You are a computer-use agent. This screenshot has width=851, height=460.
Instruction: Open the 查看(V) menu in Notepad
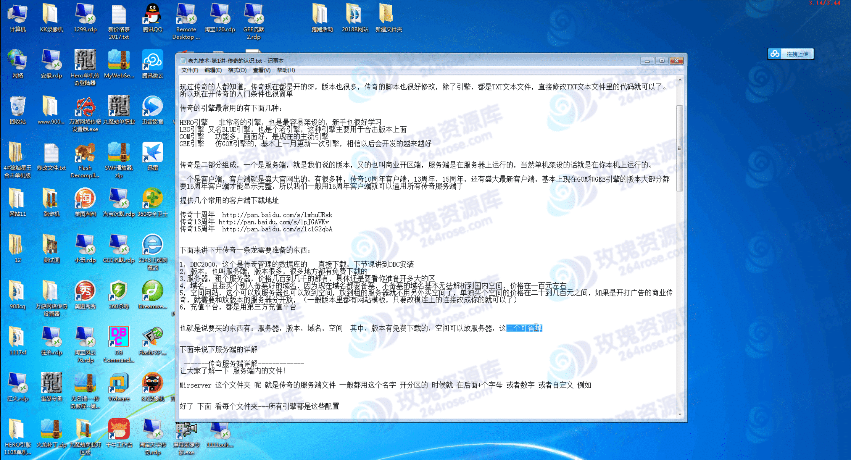[261, 70]
